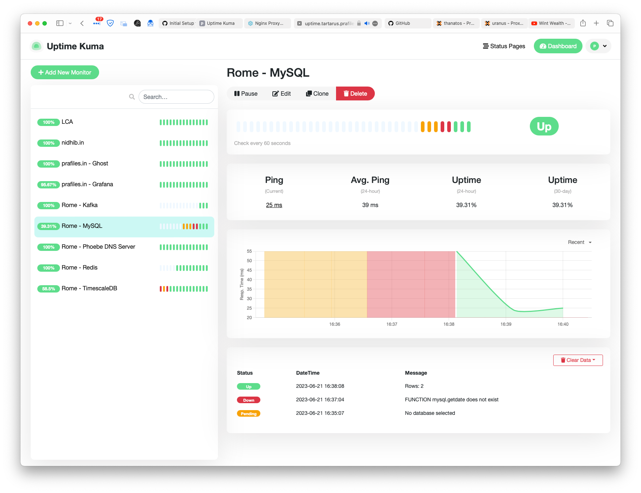
Task: Select the Rome - Redis monitor
Action: pos(124,268)
